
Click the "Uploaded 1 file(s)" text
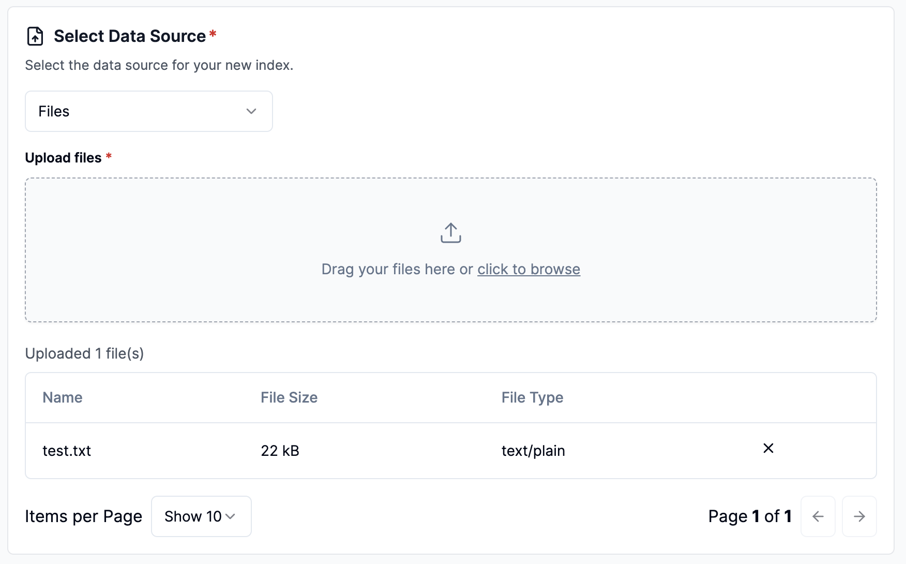pyautogui.click(x=84, y=353)
